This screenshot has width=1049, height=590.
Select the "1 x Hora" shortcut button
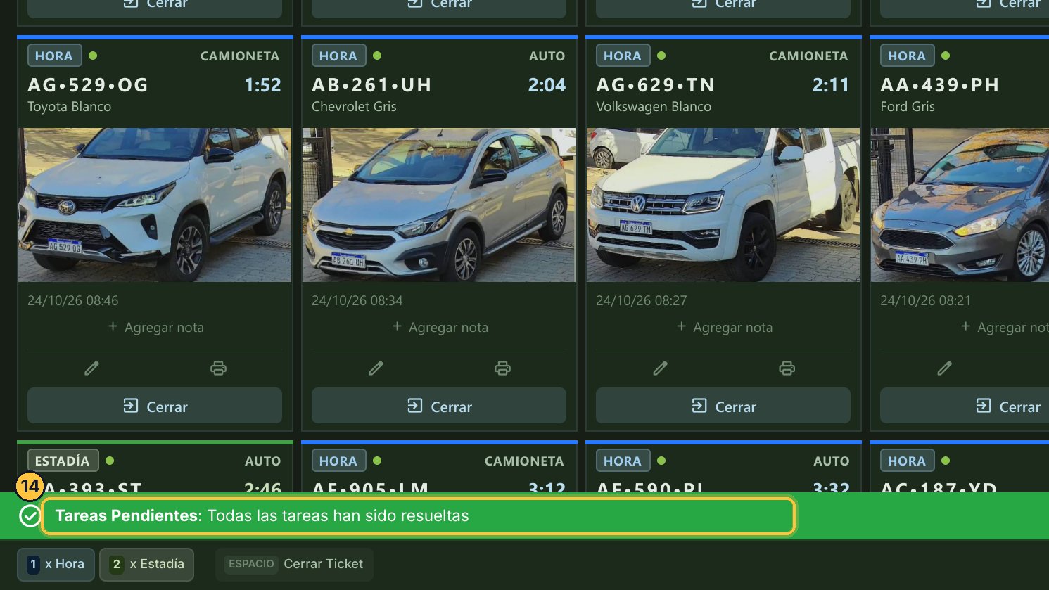pos(56,564)
